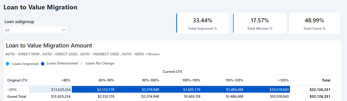This screenshot has width=347, height=101.
Task: Click the 80%-90% column header
Action: coord(106,80)
